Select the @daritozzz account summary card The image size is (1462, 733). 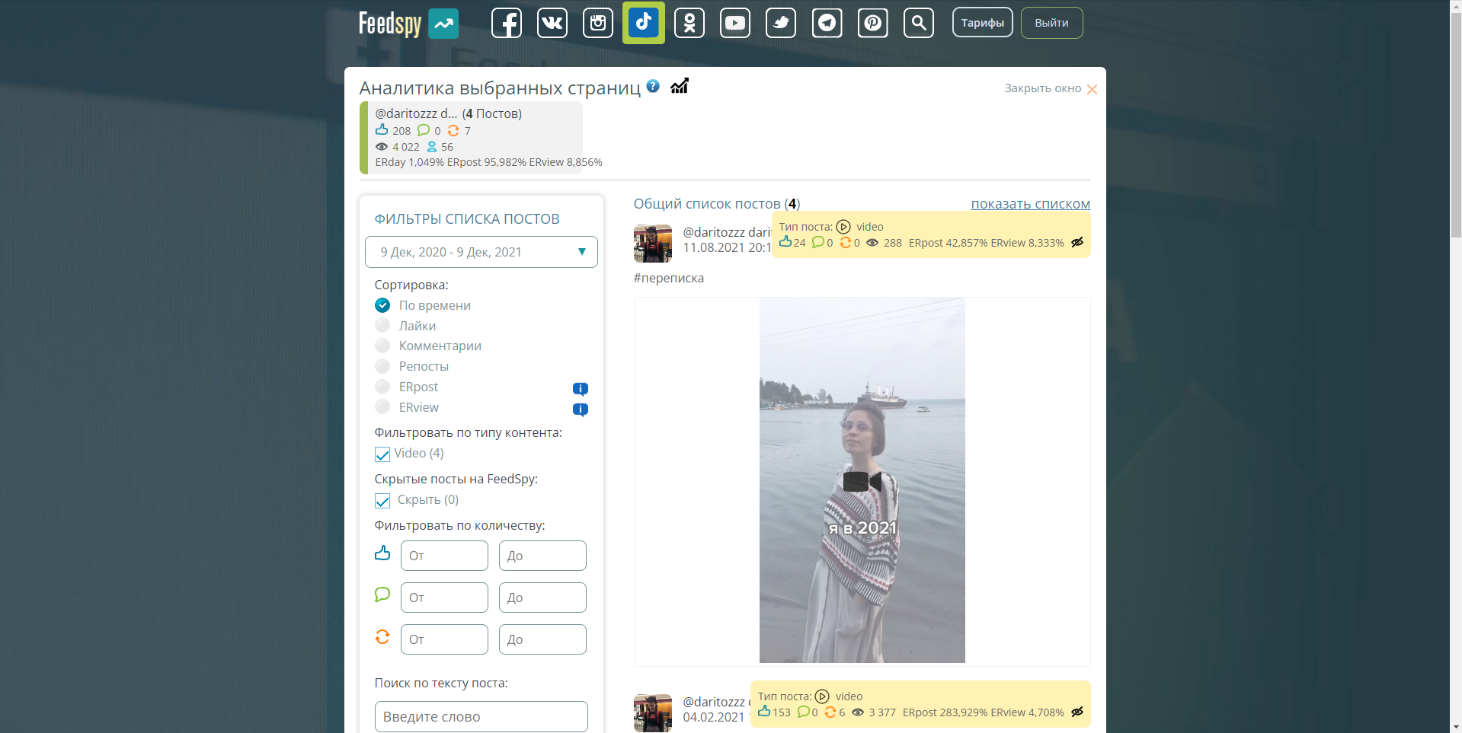point(472,138)
